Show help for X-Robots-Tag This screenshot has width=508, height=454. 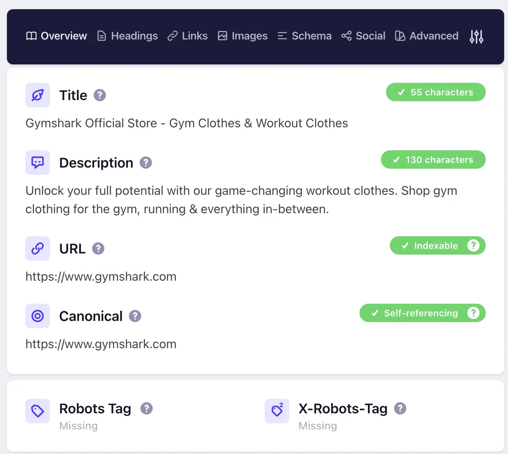pos(400,408)
